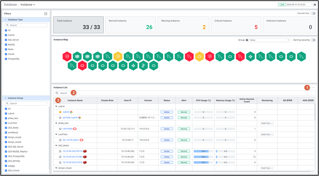Viewport: 319px width, 176px height.
Task: Unfavorite the cubrid instance star
Action: (x=60, y=112)
